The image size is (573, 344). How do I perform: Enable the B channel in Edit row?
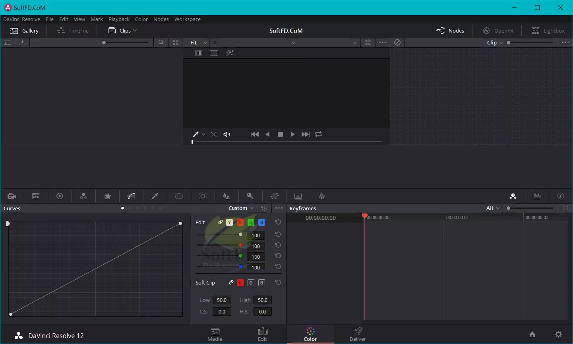click(x=261, y=223)
